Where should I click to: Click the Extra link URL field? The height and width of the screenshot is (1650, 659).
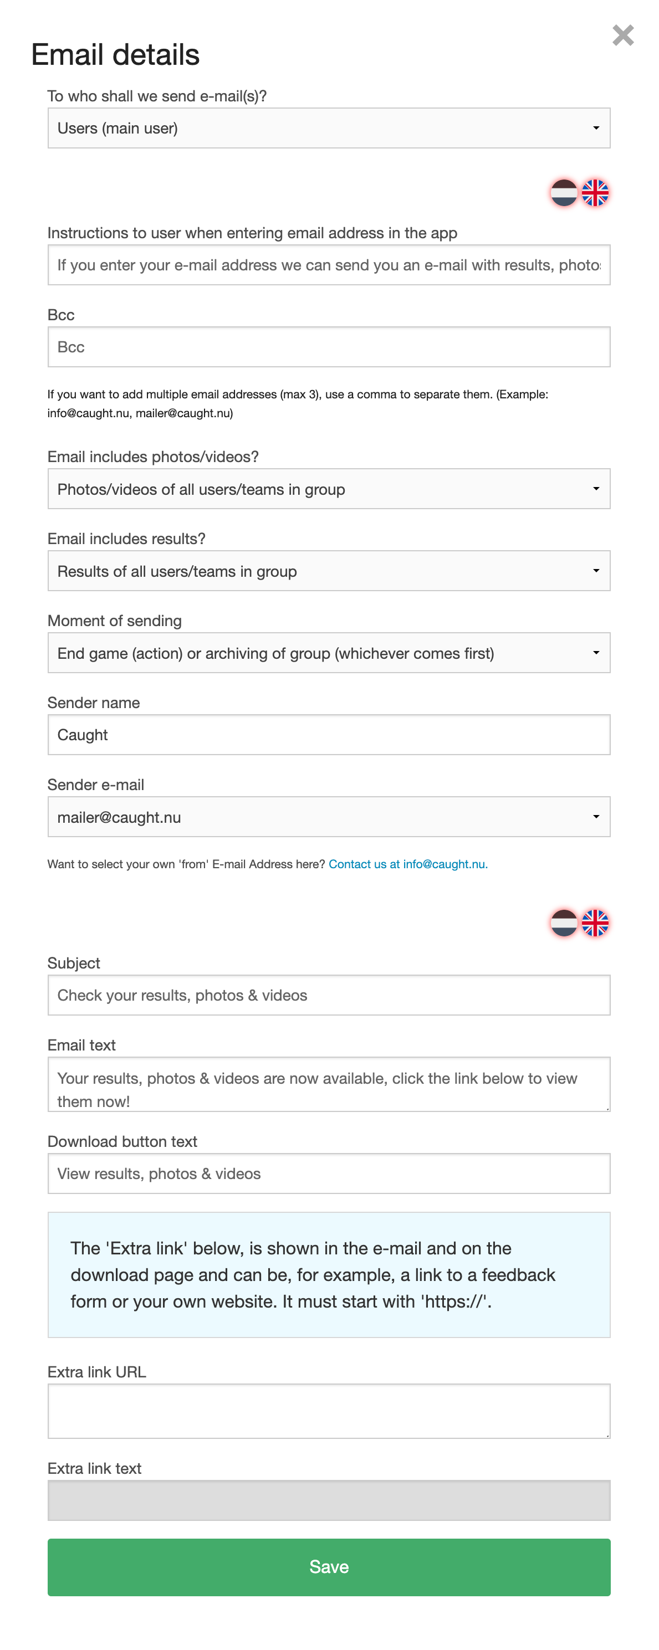tap(329, 1411)
